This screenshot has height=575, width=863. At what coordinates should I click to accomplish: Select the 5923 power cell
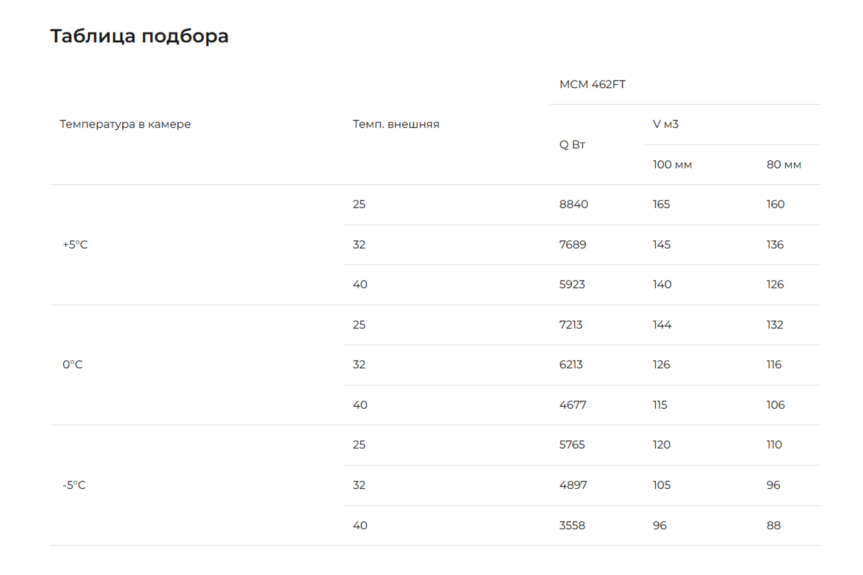[572, 285]
